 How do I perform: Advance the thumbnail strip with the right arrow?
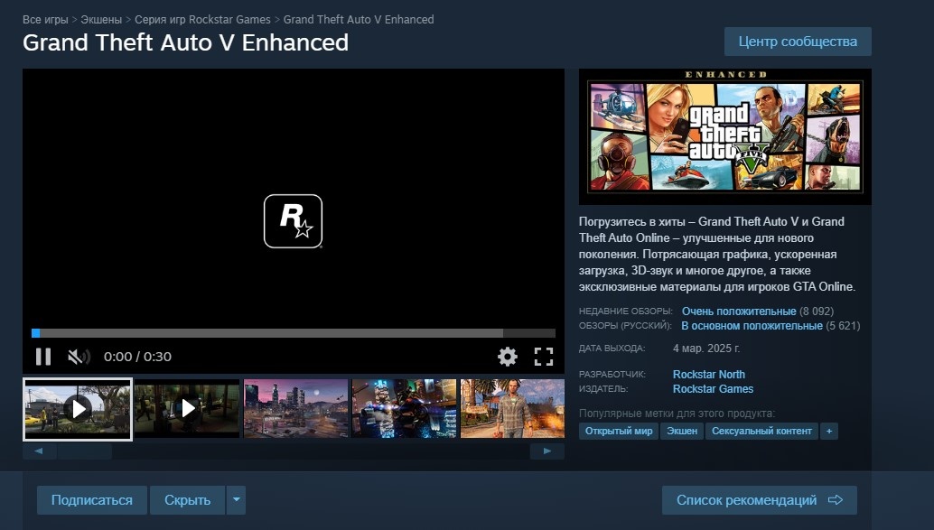546,450
